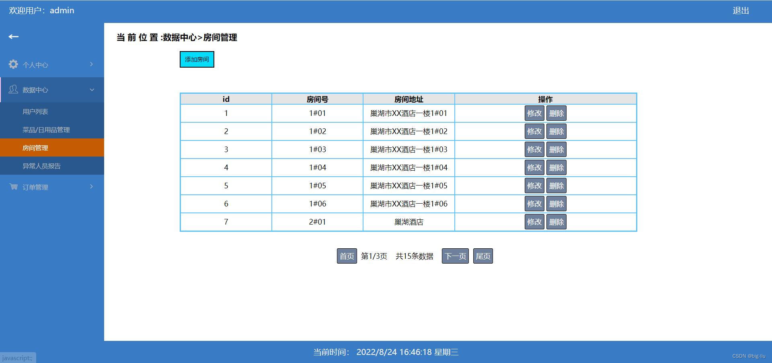Click 删除 for room 1#04
Viewport: 772px width, 363px height.
pos(556,167)
